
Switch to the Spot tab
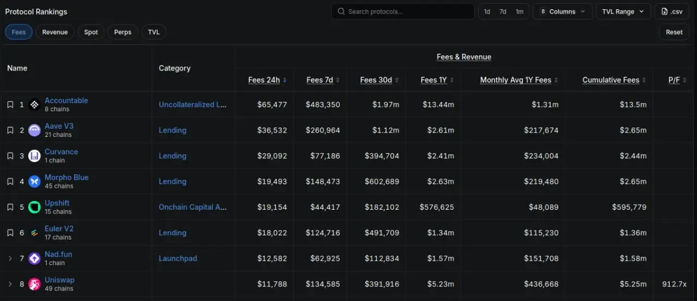tap(91, 32)
